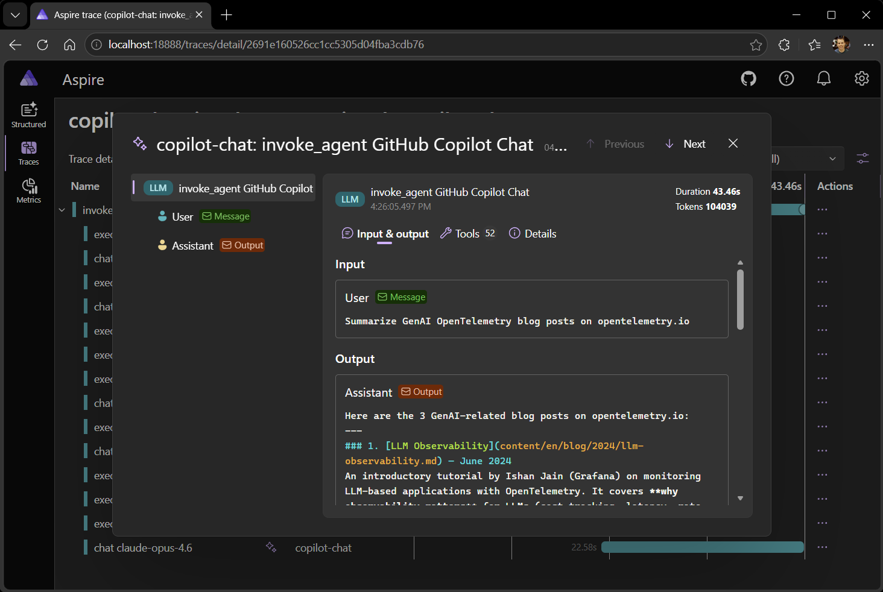Open the browser profile avatar

[841, 44]
